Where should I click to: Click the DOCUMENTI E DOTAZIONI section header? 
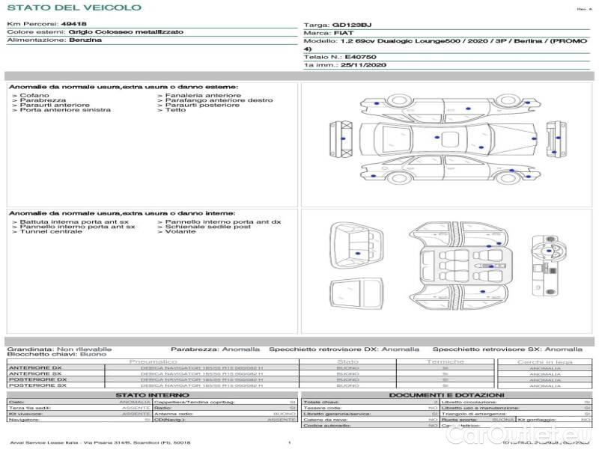coord(446,394)
